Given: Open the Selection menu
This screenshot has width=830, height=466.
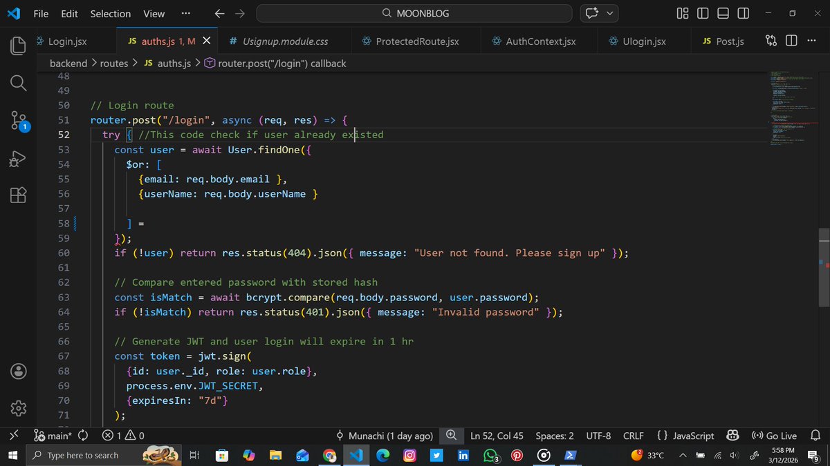Looking at the screenshot, I should coord(110,13).
